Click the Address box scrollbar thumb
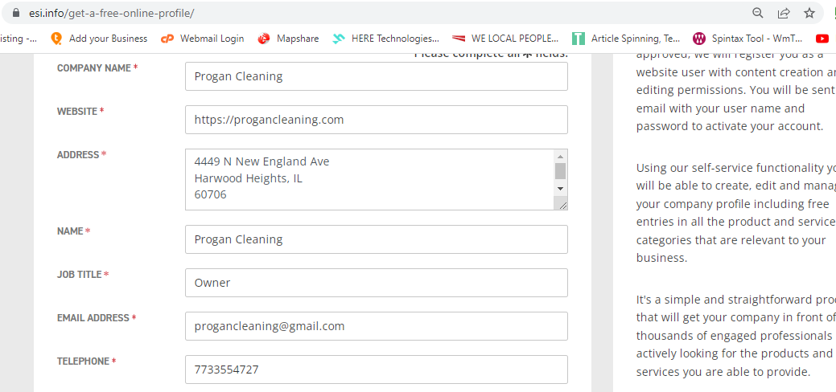Image resolution: width=836 pixels, height=392 pixels. (x=560, y=171)
